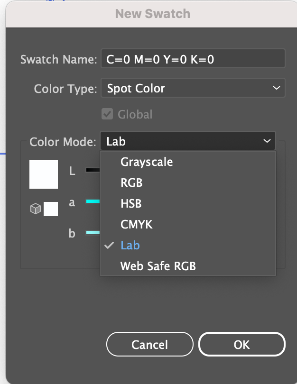Toggle the Global checkbox
This screenshot has height=384, width=297.
click(107, 114)
